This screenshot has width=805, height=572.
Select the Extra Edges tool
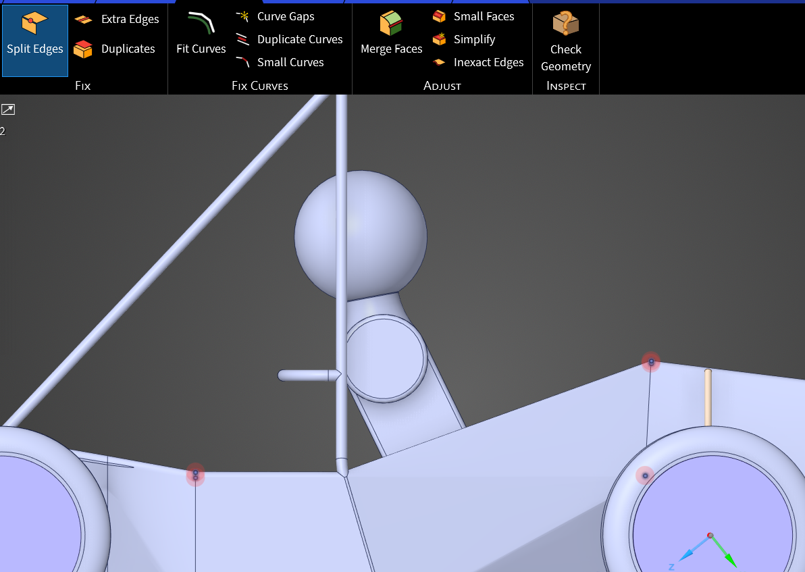click(x=117, y=20)
